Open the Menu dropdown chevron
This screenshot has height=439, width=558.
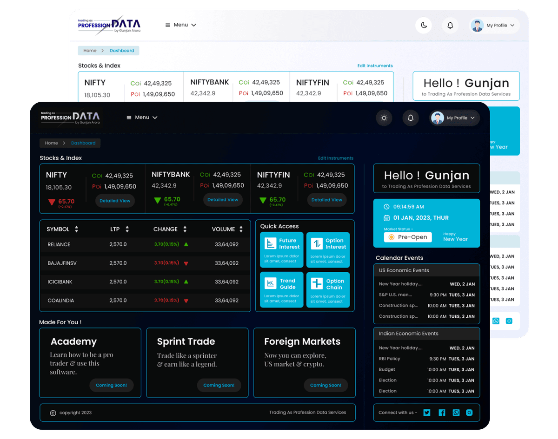click(155, 118)
